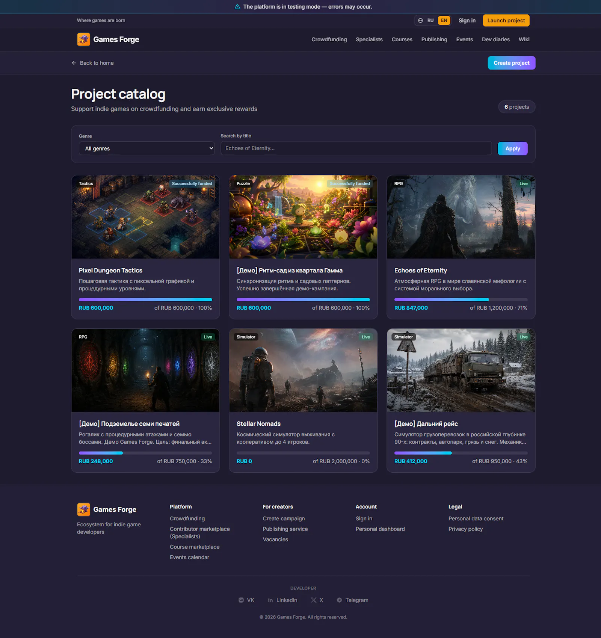The width and height of the screenshot is (601, 638).
Task: Click the Puzzle genre tag
Action: (x=243, y=184)
